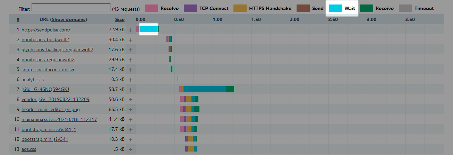The width and height of the screenshot is (453, 155).
Task: Expand glyphicons-halflings-regular.woff2 row plus icon
Action: click(x=131, y=50)
